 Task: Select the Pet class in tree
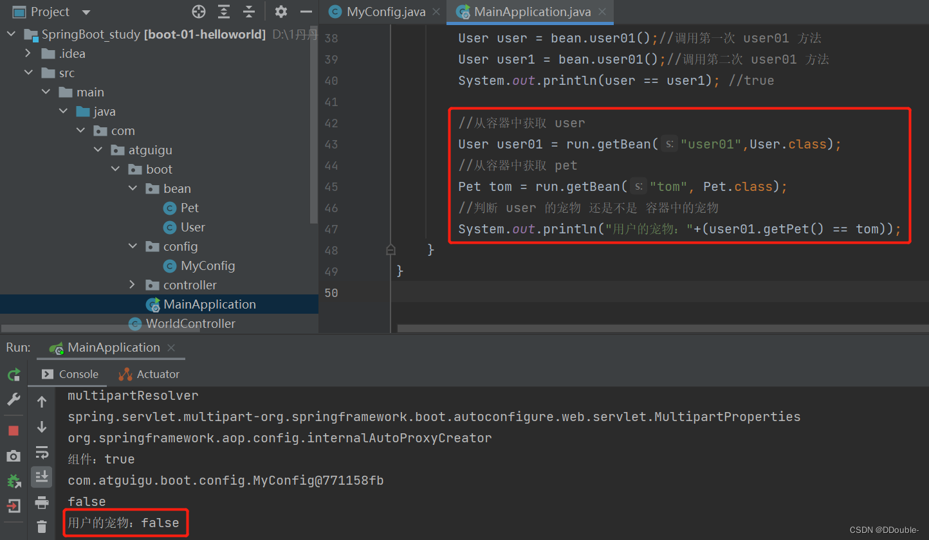[x=189, y=208]
